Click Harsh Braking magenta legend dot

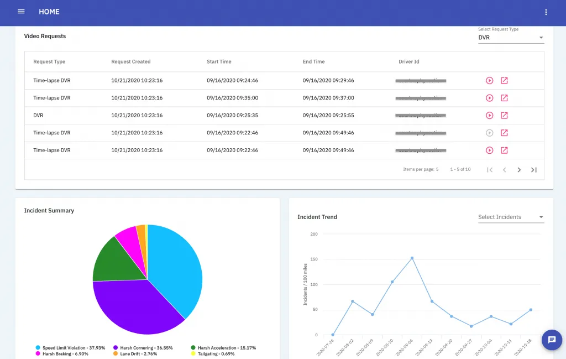coord(38,353)
